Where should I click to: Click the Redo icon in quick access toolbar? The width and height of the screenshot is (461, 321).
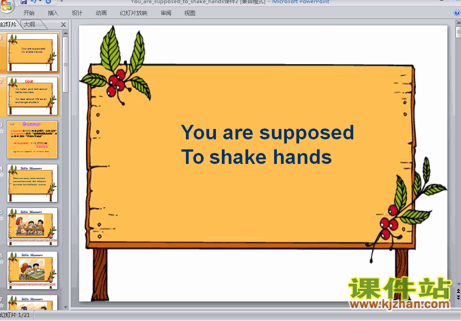click(48, 2)
